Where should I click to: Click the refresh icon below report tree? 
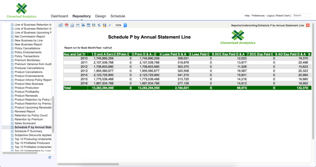pos(50,157)
